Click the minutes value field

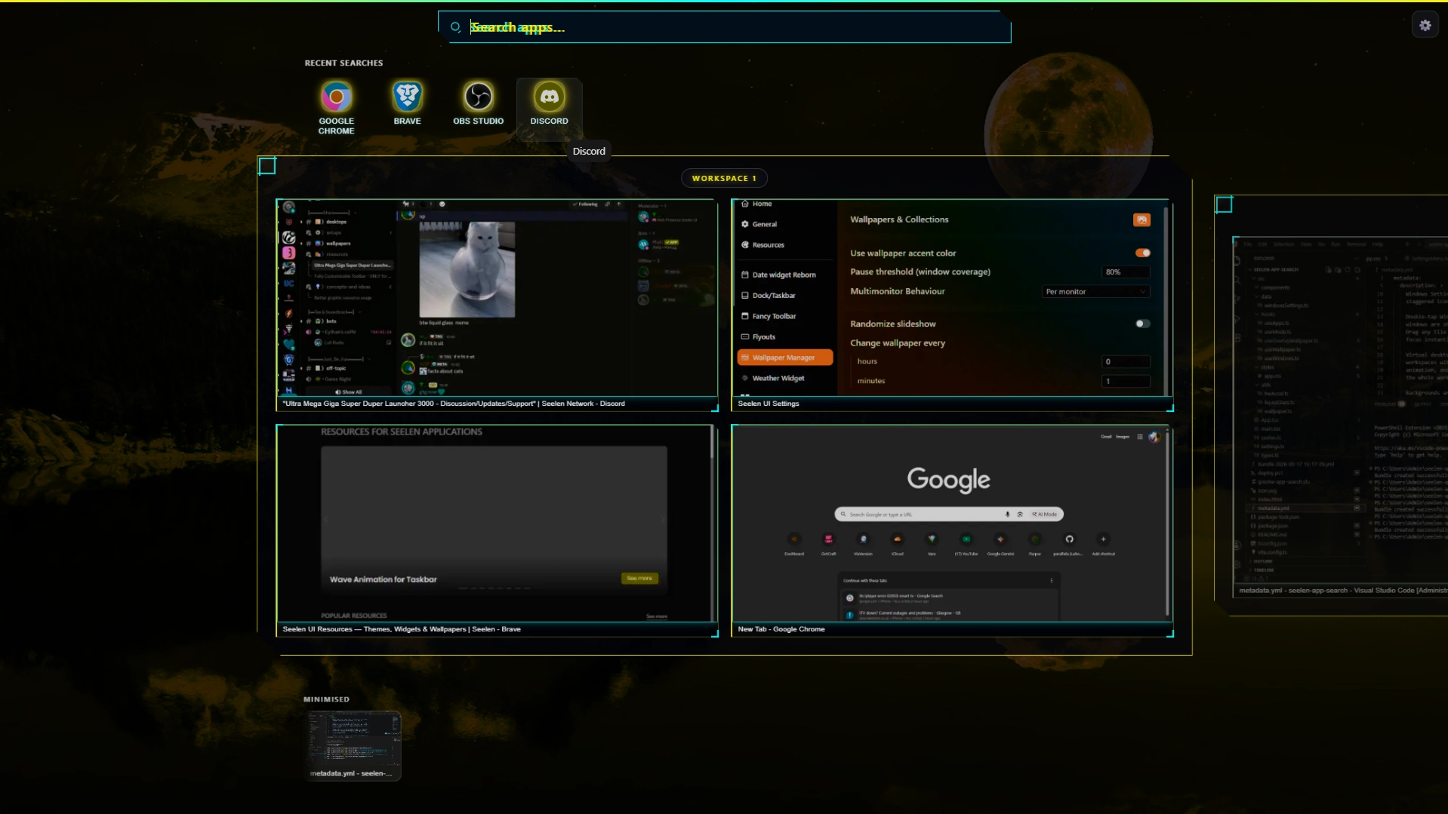tap(1126, 381)
